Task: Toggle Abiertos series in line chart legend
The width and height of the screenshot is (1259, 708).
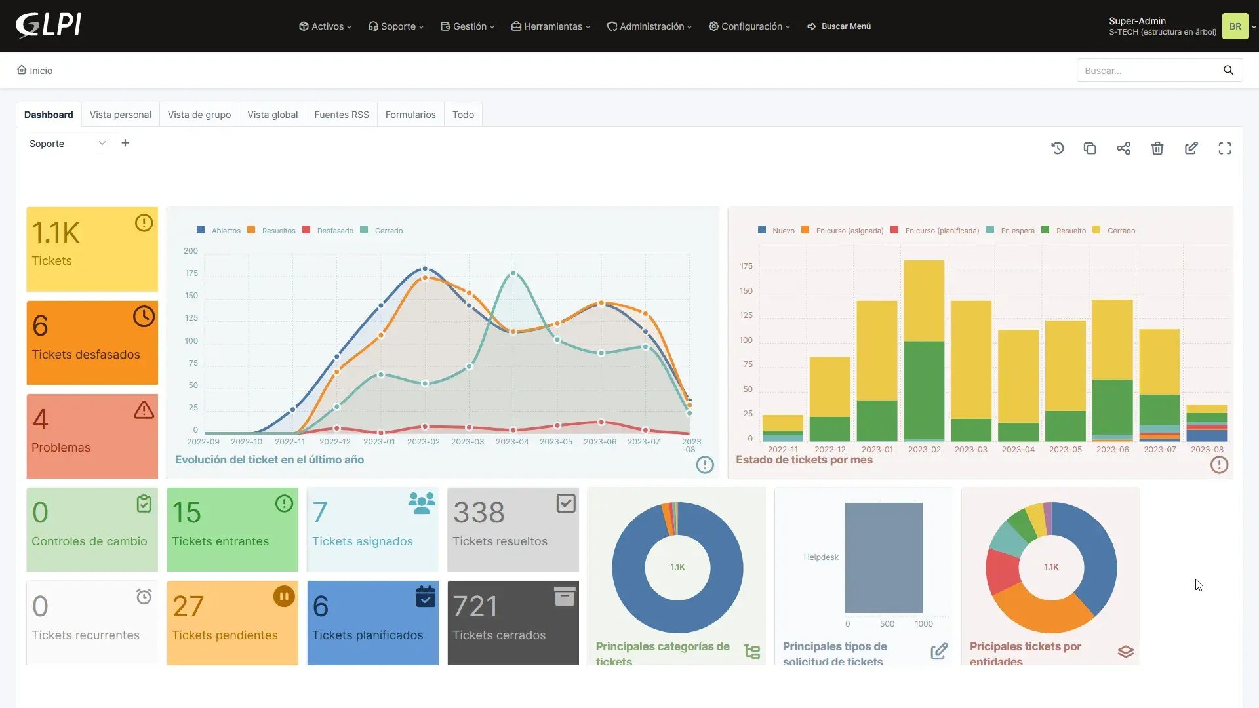Action: pos(218,230)
